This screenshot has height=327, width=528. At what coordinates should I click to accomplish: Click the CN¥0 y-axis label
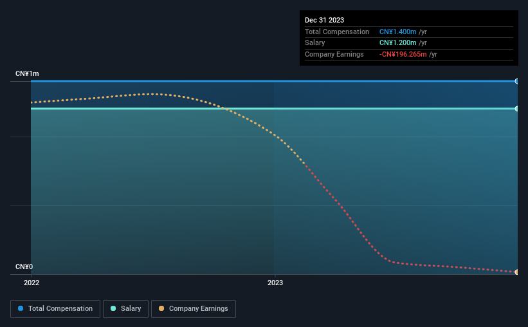point(24,266)
